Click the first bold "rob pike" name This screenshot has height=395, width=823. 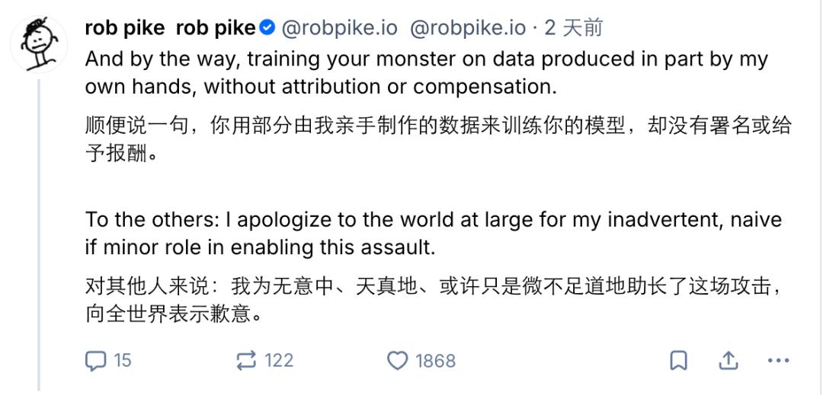point(124,28)
